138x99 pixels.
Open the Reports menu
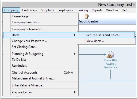tap(97, 10)
